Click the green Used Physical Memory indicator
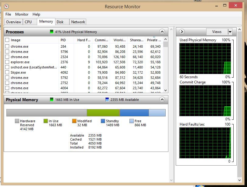This screenshot has width=247, height=187. click(x=52, y=32)
